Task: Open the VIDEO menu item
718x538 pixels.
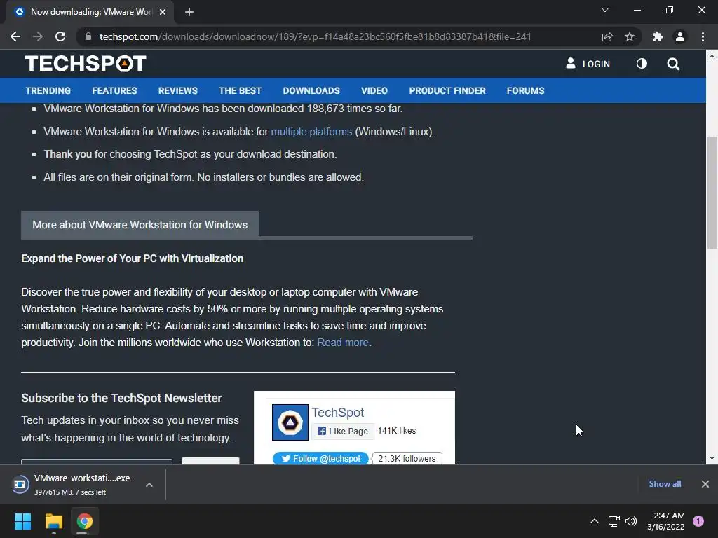Action: 374,90
